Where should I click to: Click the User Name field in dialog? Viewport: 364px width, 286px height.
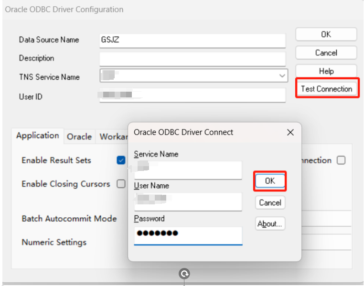pos(188,202)
